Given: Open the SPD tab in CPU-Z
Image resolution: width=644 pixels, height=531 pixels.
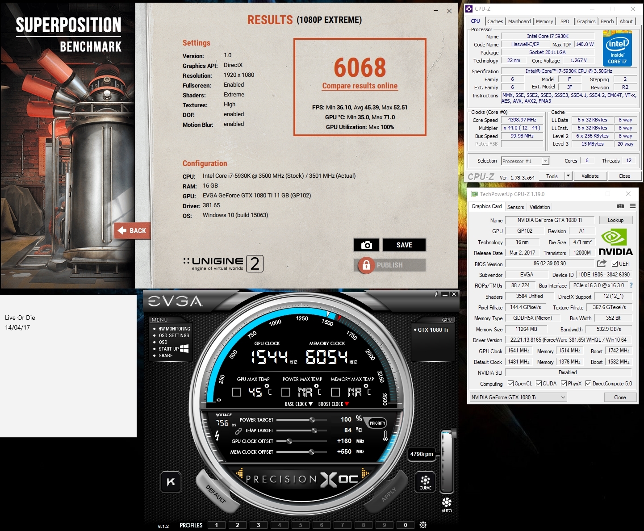Looking at the screenshot, I should [x=565, y=21].
